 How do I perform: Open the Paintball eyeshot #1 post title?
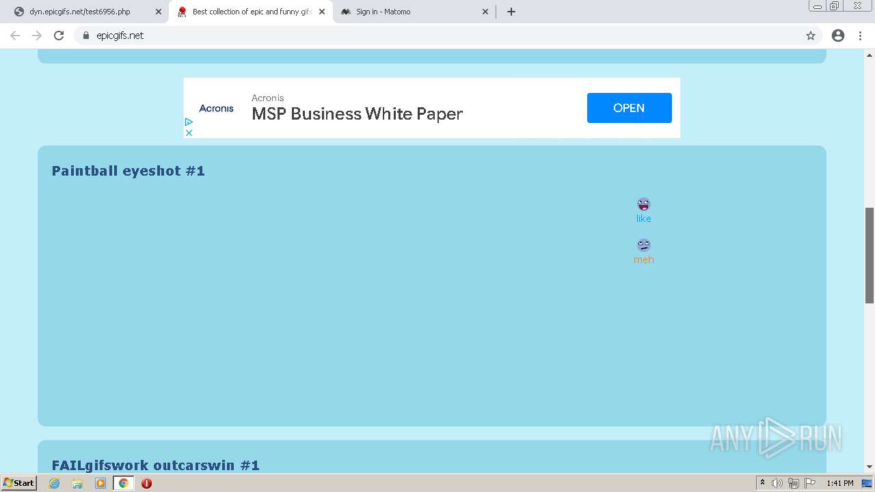[129, 171]
